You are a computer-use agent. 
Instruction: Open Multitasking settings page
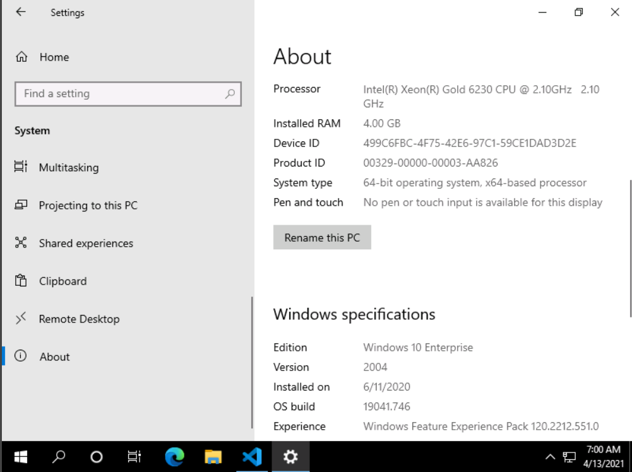tap(68, 167)
